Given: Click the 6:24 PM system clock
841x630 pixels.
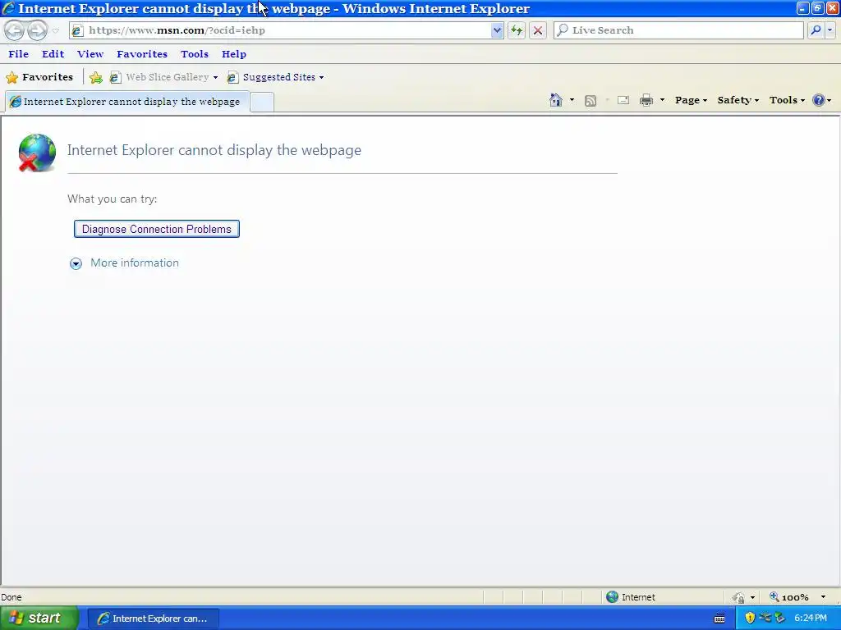Looking at the screenshot, I should tap(811, 619).
